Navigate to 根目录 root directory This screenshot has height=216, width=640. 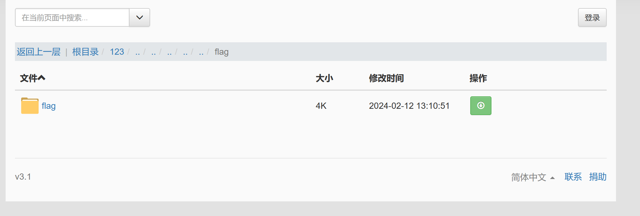point(85,52)
